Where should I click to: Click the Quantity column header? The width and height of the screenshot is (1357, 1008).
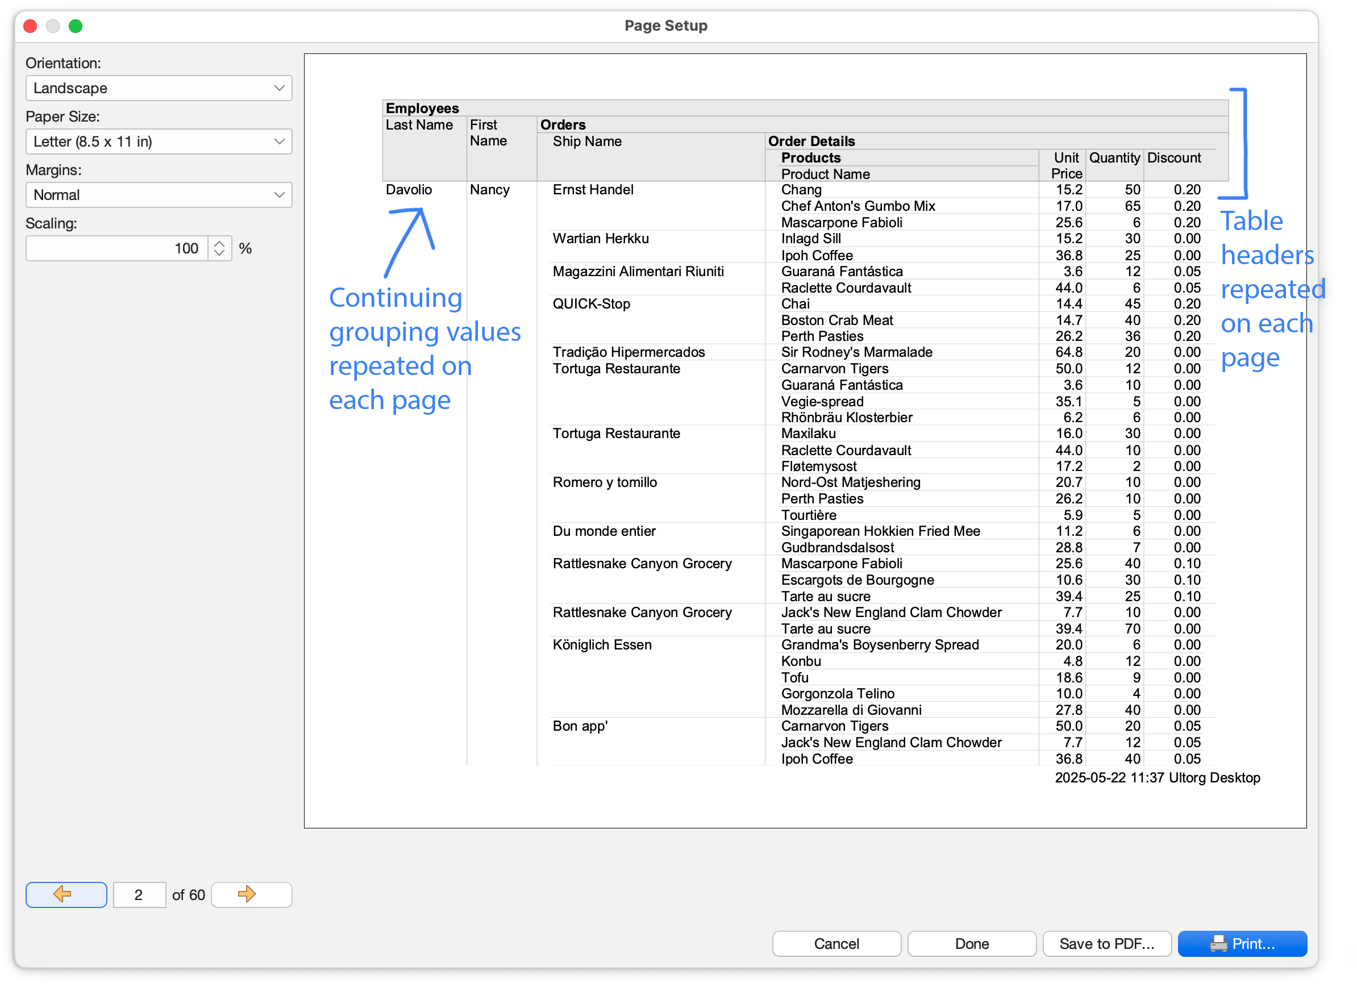[x=1114, y=157]
